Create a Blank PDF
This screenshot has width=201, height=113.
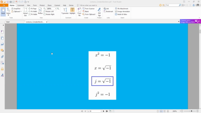point(86,12)
